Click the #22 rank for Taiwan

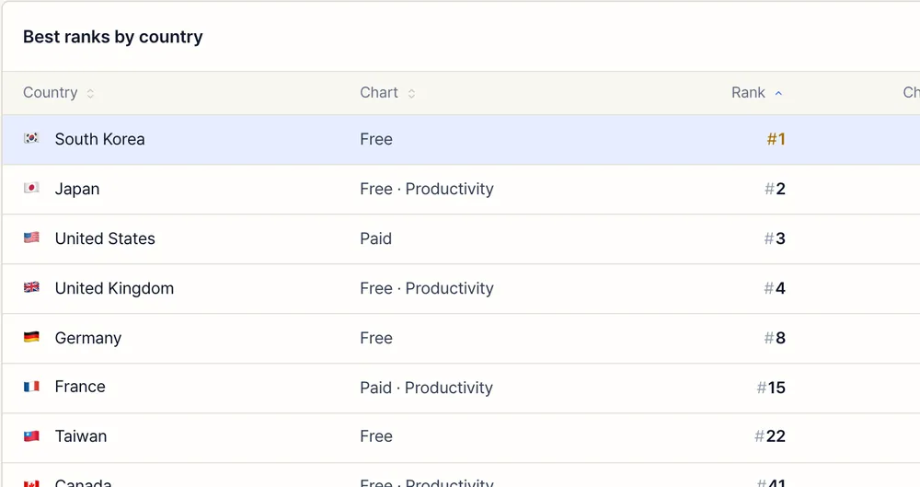770,436
